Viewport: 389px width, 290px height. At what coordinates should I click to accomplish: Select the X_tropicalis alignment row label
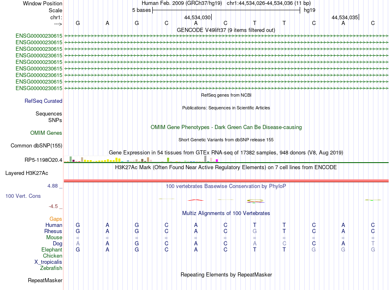[48, 262]
